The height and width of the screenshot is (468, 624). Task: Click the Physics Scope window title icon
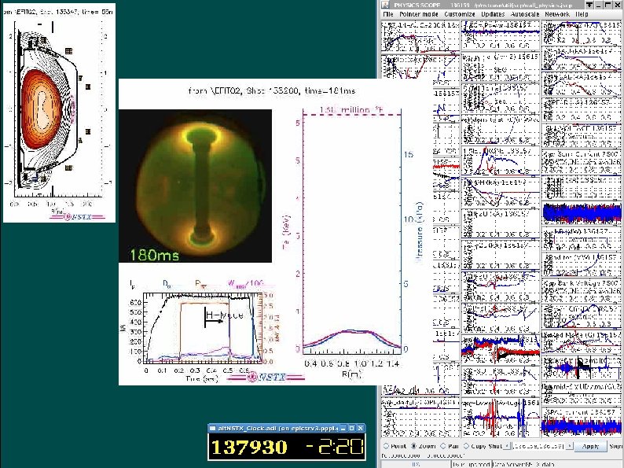(x=385, y=5)
